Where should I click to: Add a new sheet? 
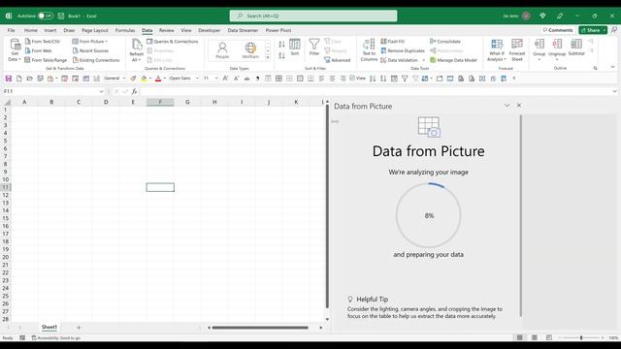pos(79,328)
